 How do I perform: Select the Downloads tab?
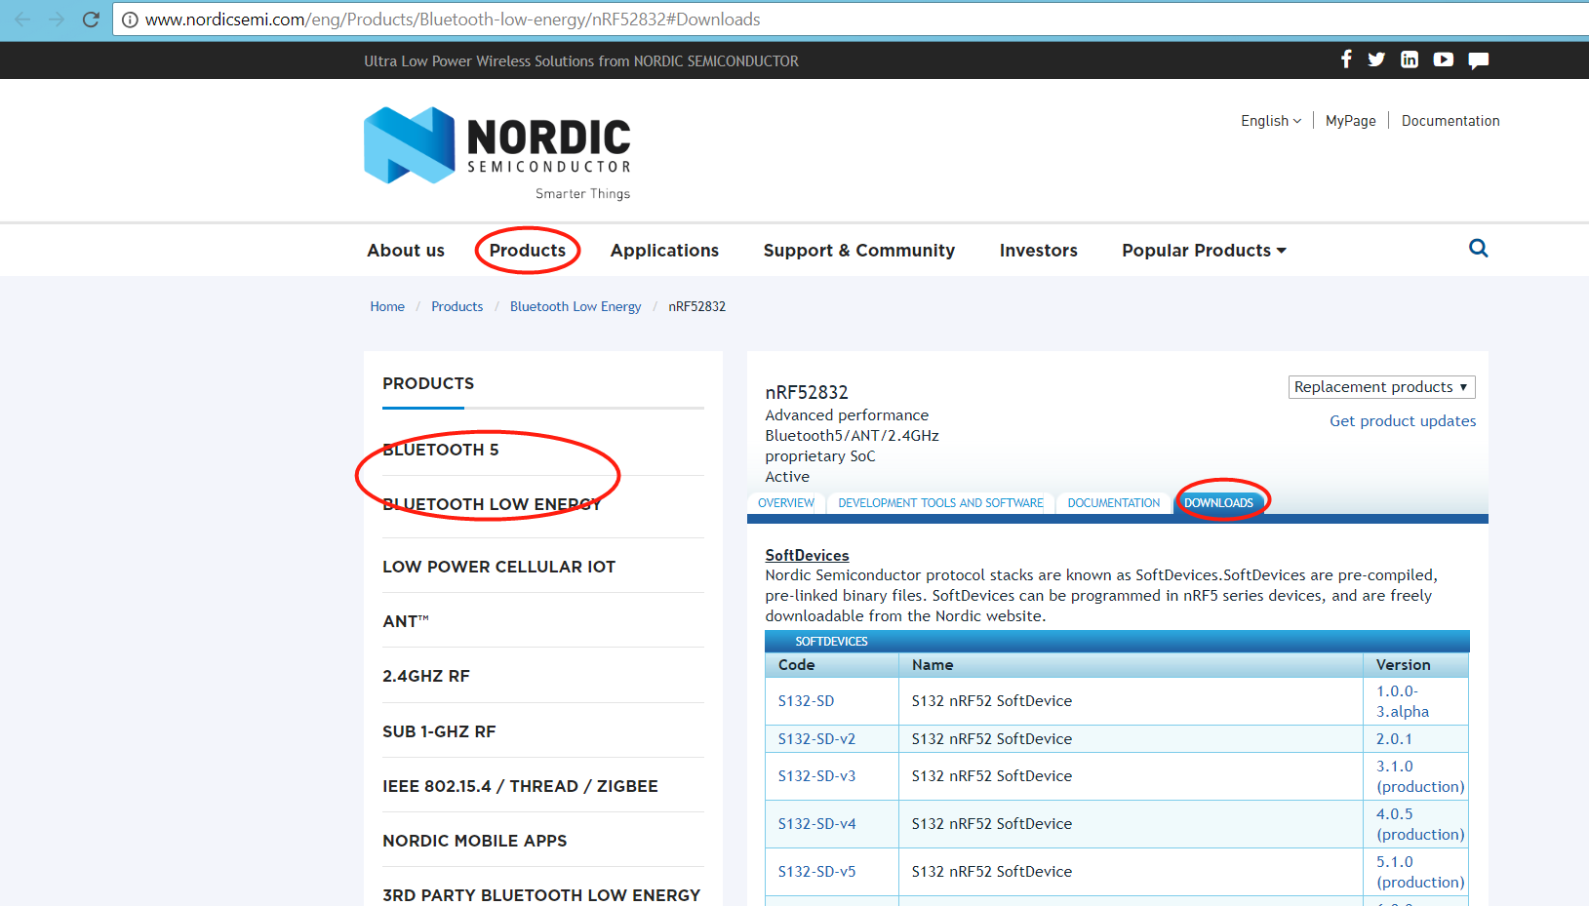(x=1219, y=503)
